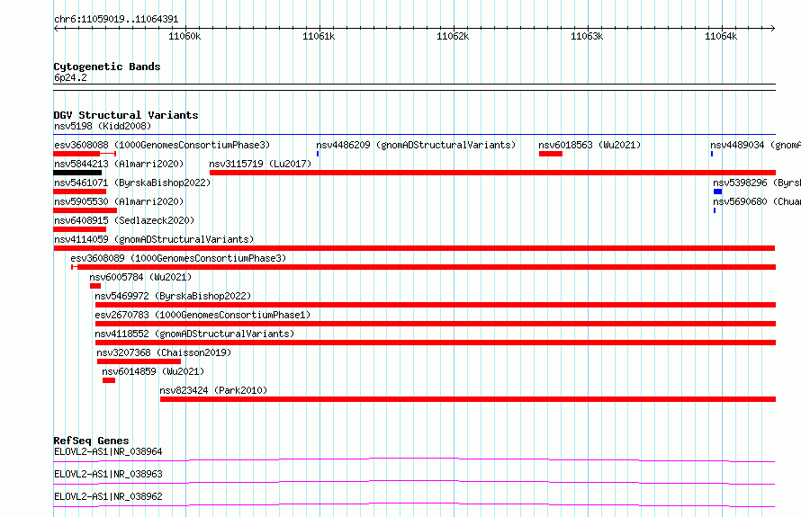Select nsv5469972 (ByrskaBishop2022) variant

tap(173, 296)
